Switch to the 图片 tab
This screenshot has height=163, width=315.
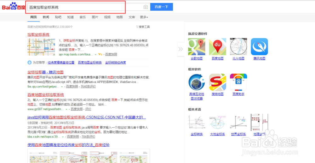tap(95, 17)
